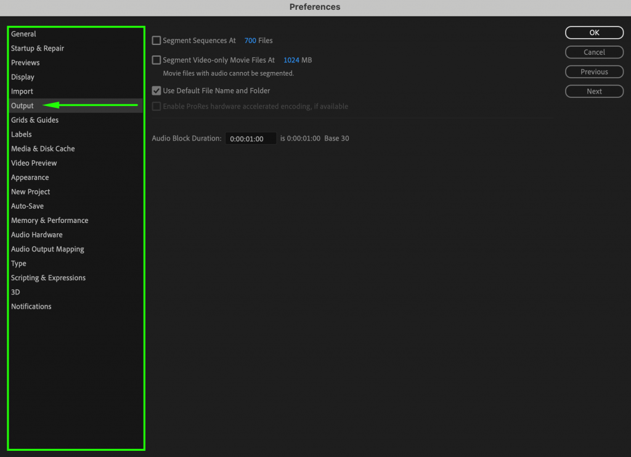631x457 pixels.
Task: Click the Next button
Action: 594,91
